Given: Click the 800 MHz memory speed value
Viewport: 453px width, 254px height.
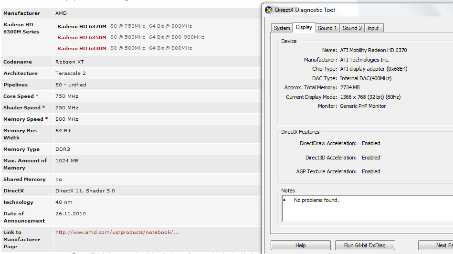Looking at the screenshot, I should pos(67,119).
